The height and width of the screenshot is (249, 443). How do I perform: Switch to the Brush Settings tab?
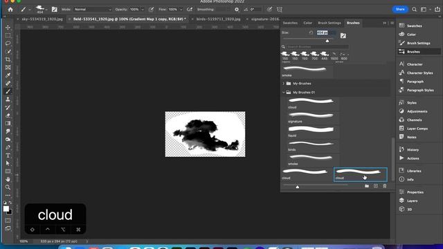pyautogui.click(x=329, y=23)
